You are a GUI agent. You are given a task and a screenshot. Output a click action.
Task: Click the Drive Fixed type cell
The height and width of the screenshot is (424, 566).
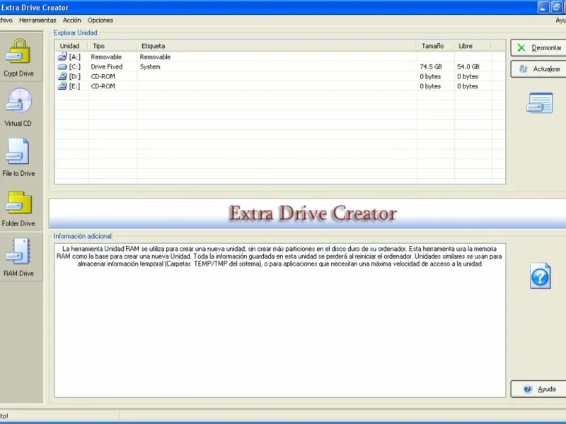pos(107,66)
